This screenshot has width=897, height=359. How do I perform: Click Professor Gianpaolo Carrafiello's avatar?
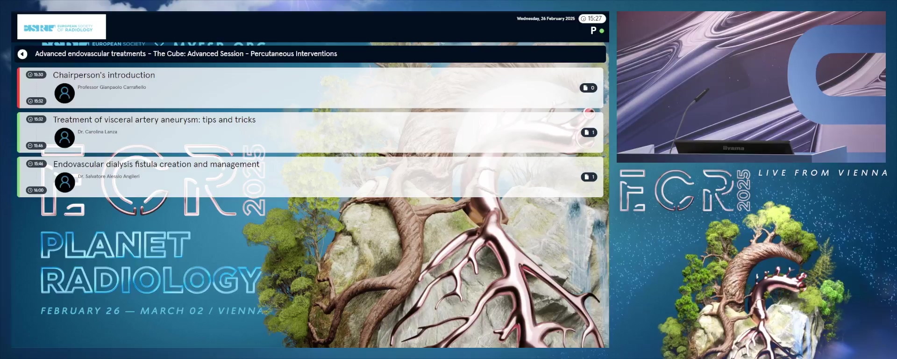64,93
